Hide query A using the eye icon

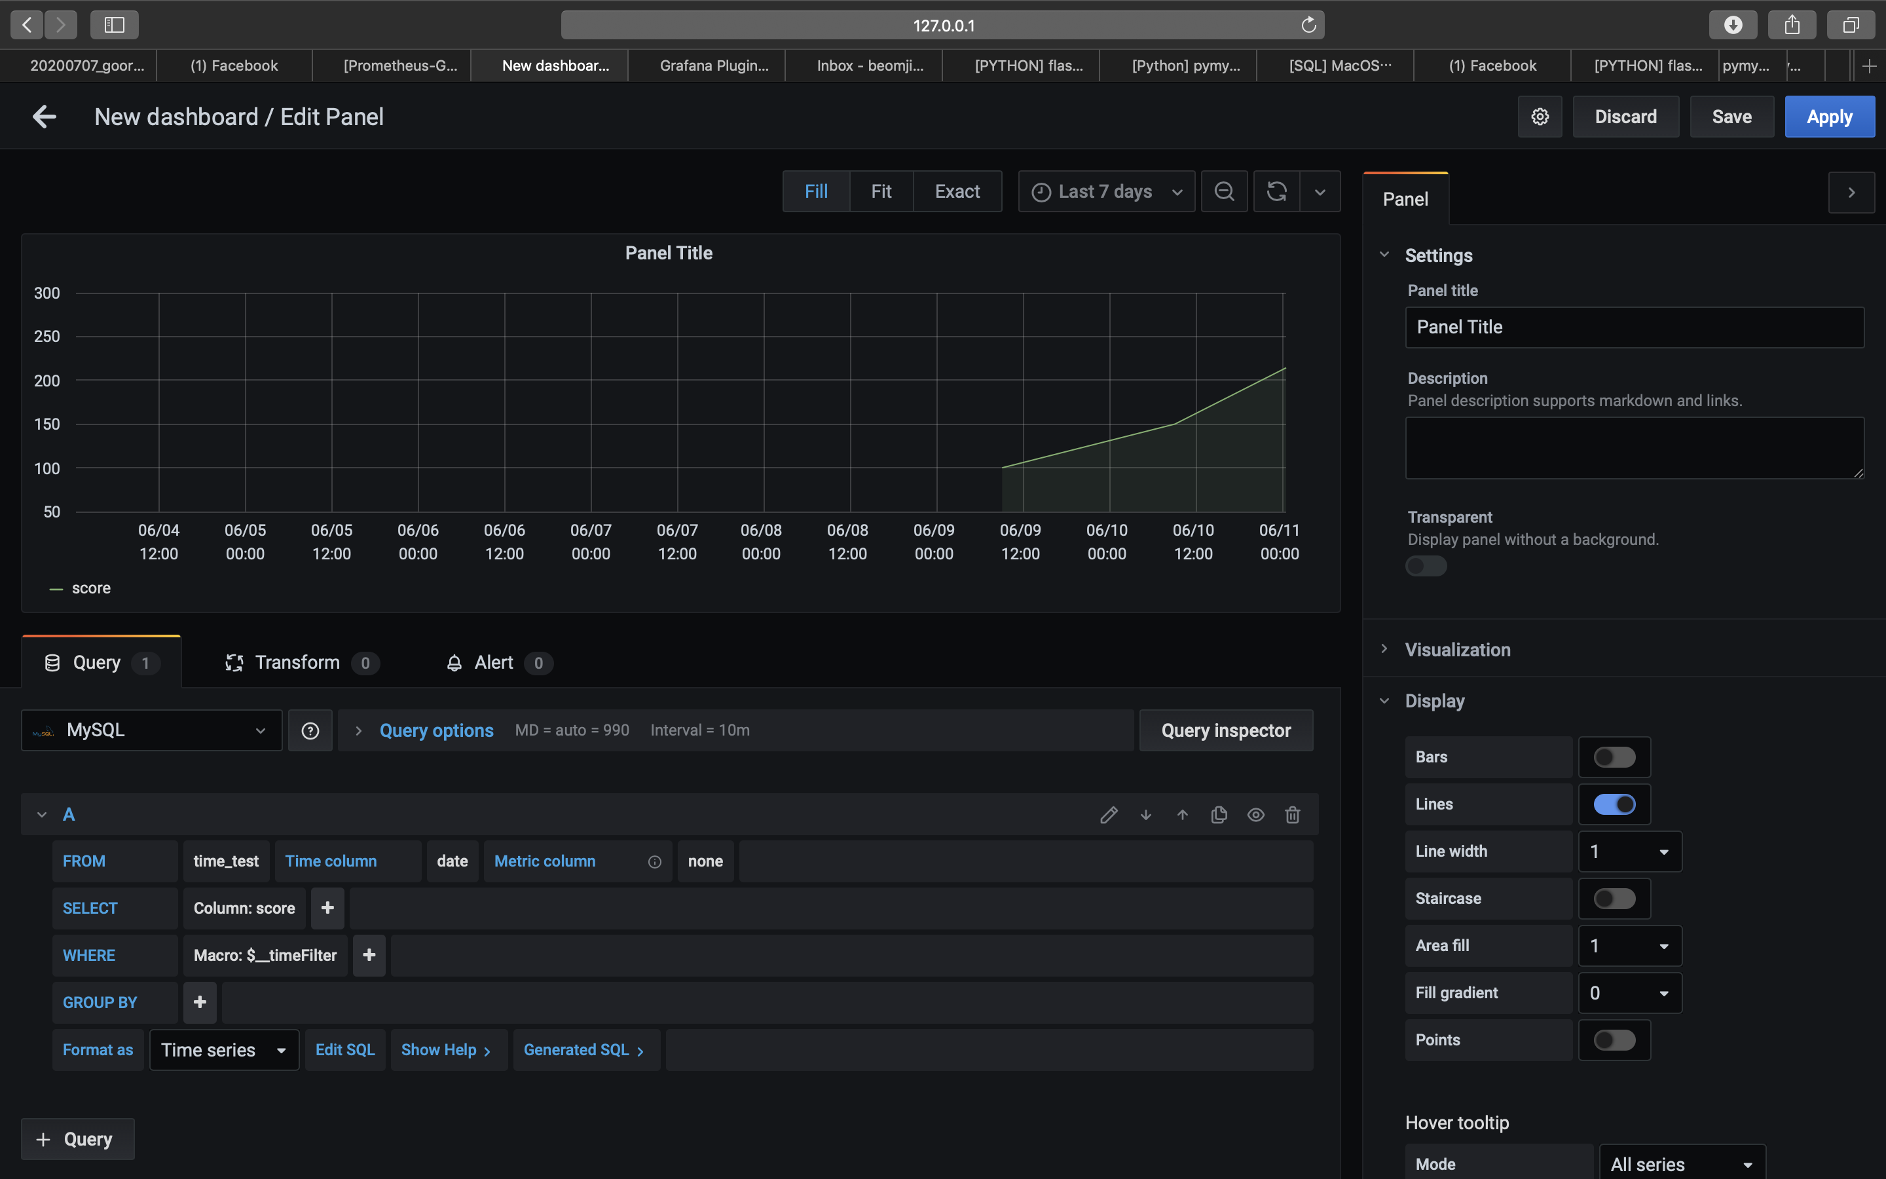1255,815
